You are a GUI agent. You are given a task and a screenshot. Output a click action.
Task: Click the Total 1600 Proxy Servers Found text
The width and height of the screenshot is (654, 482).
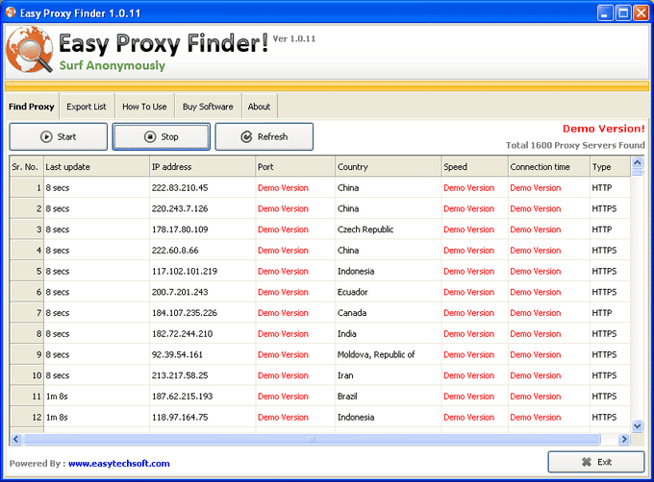coord(575,145)
